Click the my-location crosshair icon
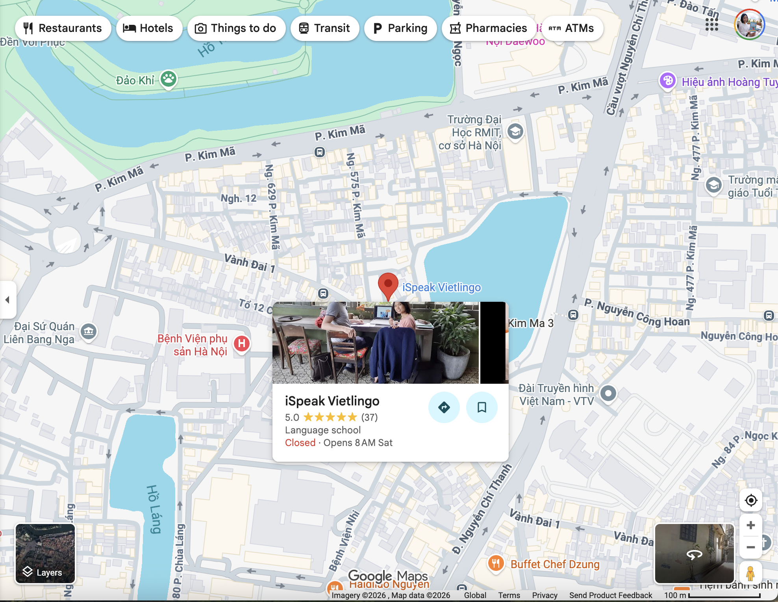778x602 pixels. 750,500
